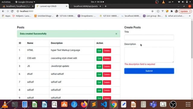Edit the HTML post
Image resolution: width=193 pixels, height=109 pixels.
pyautogui.click(x=99, y=51)
